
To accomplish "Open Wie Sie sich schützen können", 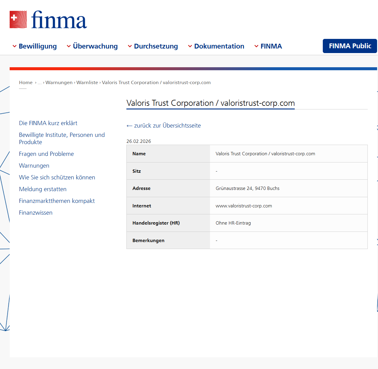I will pyautogui.click(x=57, y=177).
